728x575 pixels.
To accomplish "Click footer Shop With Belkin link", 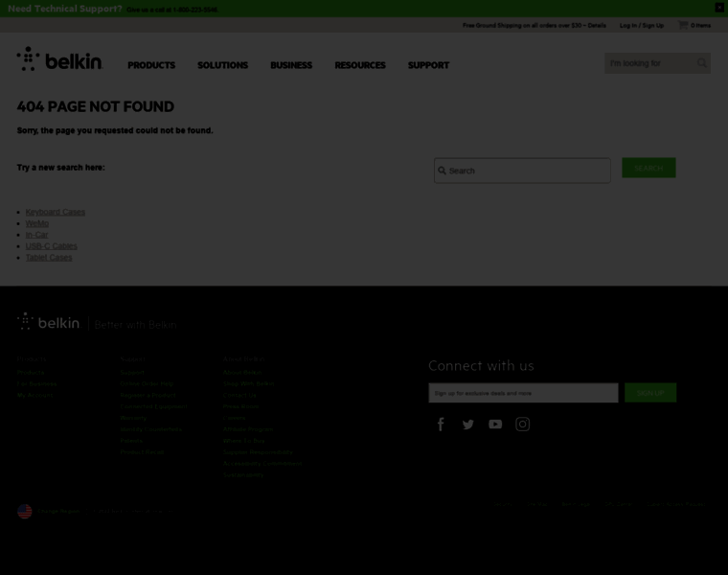I will [248, 384].
